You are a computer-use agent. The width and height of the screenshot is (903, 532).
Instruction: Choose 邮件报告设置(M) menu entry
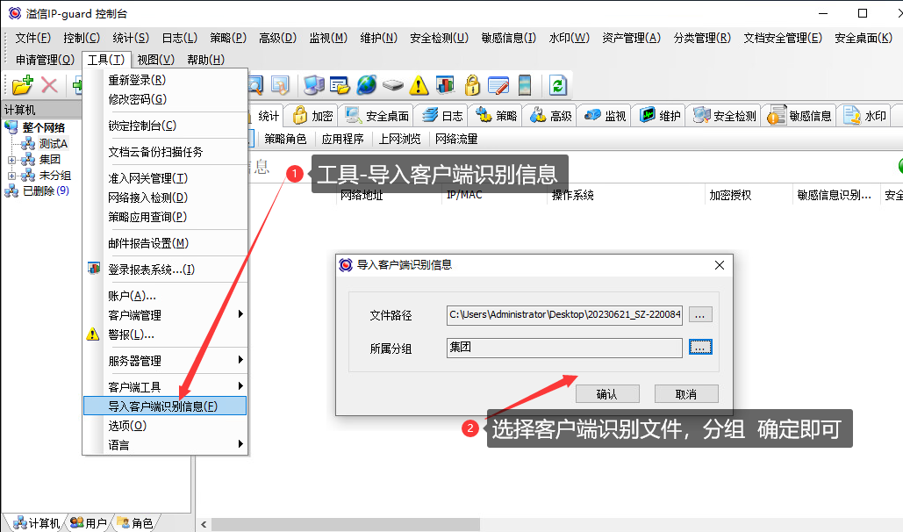click(x=165, y=243)
